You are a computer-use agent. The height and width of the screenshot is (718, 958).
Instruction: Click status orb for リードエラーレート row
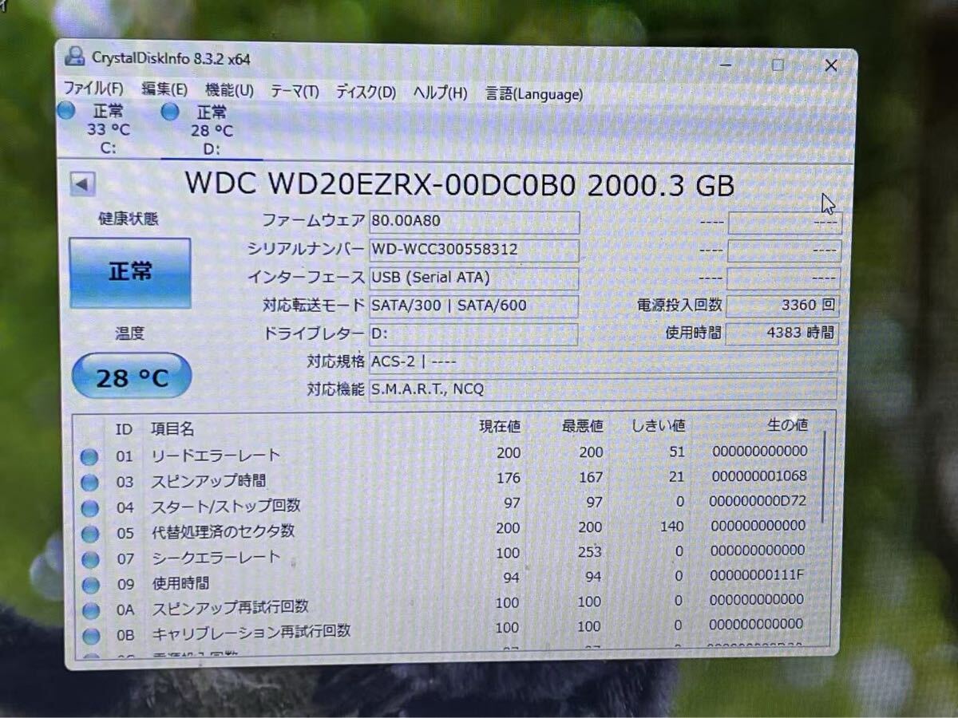(x=89, y=457)
